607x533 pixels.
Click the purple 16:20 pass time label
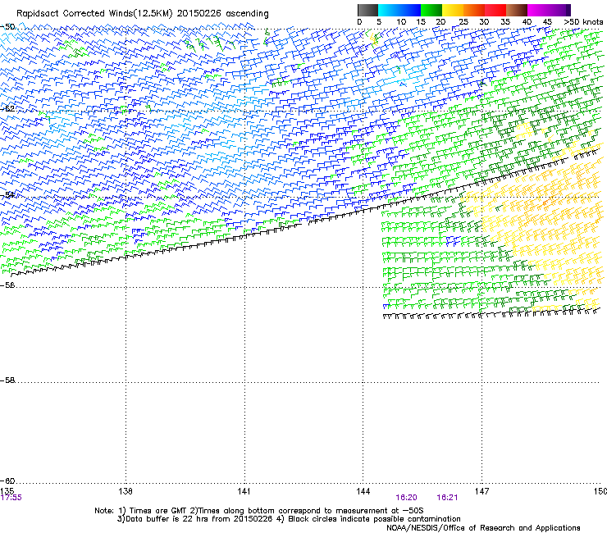pyautogui.click(x=406, y=498)
